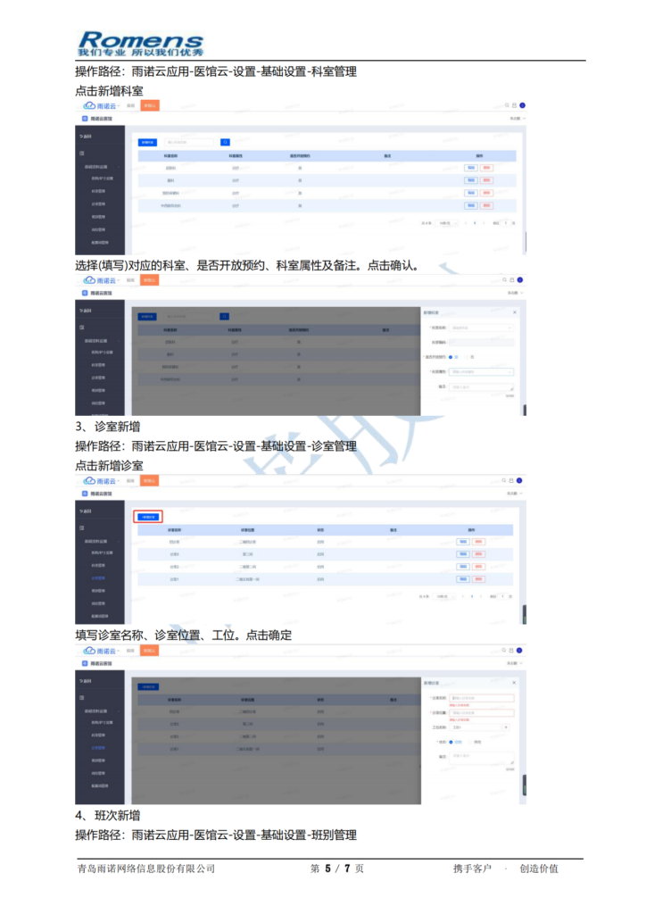Collapse 基础资料设置 group in first screenshot sidebar

click(x=102, y=167)
